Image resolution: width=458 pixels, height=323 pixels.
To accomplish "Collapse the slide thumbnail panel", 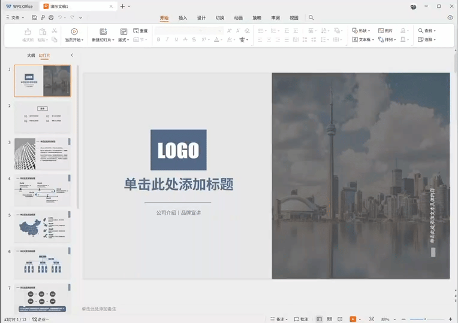I will 72,55.
